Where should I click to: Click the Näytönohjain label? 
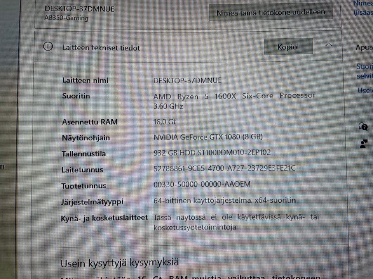(x=86, y=138)
